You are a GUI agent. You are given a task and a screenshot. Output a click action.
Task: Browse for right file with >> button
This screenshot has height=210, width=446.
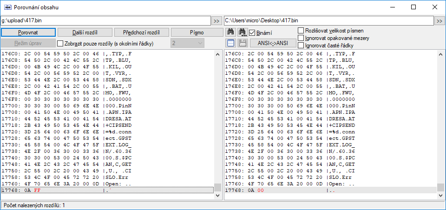(x=439, y=21)
